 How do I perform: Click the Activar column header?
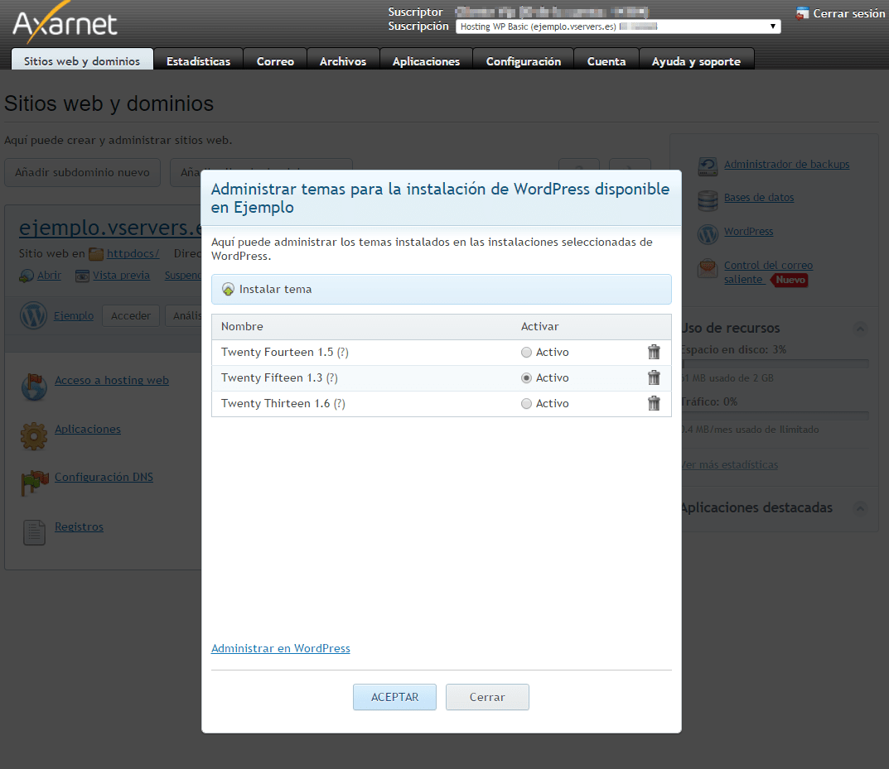point(539,327)
